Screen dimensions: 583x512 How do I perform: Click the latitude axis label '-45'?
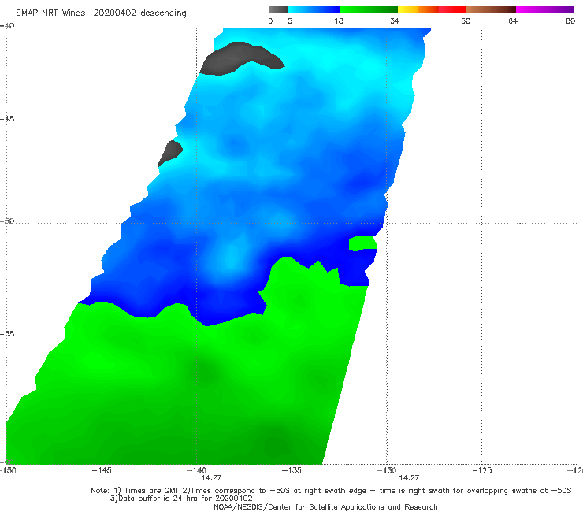coord(7,119)
